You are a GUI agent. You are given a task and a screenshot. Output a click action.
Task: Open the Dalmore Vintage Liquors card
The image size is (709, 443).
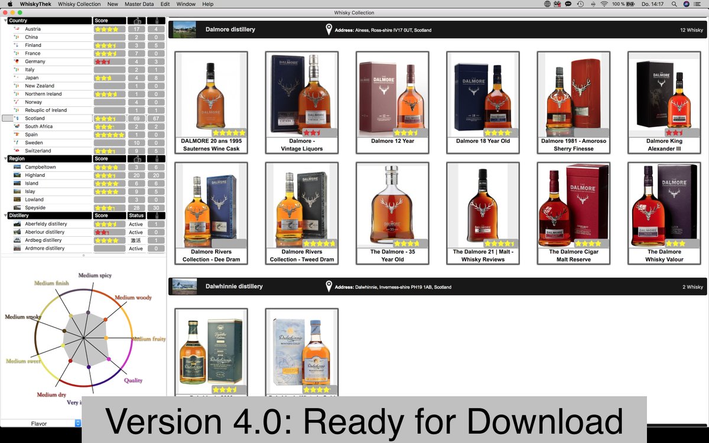point(302,102)
